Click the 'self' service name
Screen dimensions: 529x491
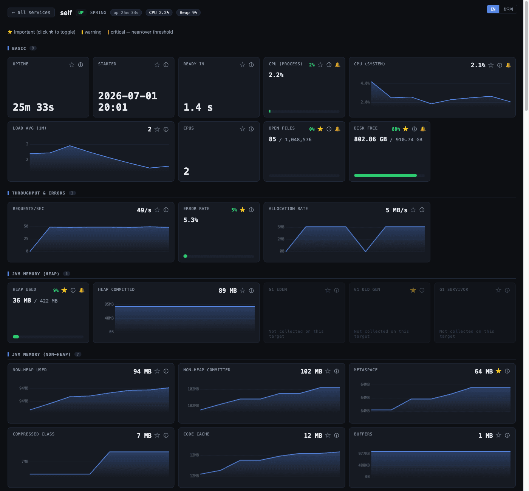[x=66, y=13]
